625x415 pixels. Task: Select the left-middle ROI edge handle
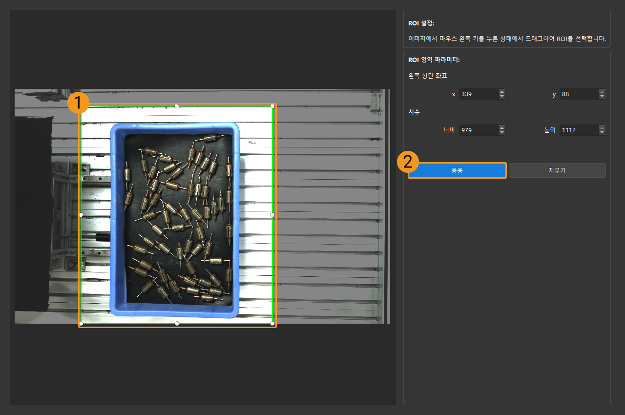pyautogui.click(x=81, y=215)
